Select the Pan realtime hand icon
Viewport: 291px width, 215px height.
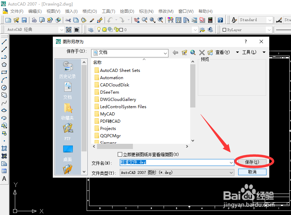[x=137, y=20]
